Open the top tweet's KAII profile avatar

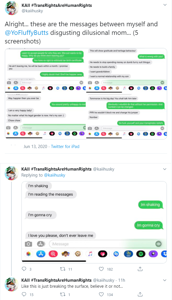point(12,8)
